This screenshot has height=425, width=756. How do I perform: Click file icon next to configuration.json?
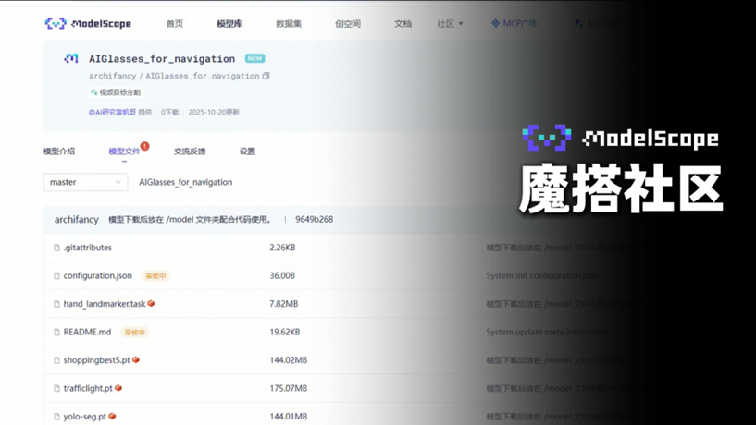coord(56,276)
